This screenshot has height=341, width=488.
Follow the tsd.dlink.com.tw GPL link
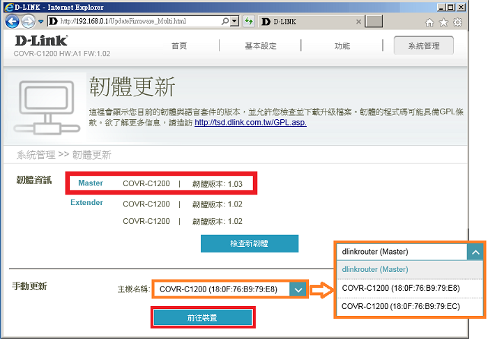pyautogui.click(x=250, y=122)
